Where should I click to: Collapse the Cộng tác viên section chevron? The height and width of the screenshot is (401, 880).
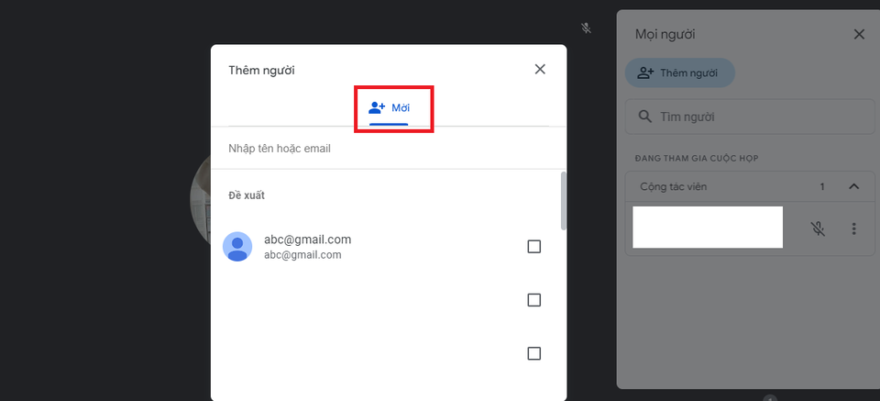tap(853, 187)
